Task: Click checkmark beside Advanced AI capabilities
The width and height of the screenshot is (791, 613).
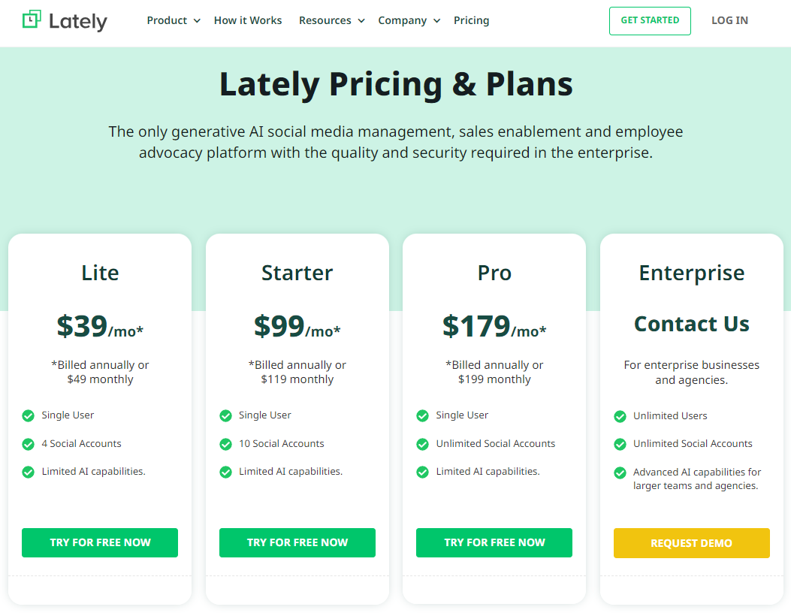Action: pos(620,473)
